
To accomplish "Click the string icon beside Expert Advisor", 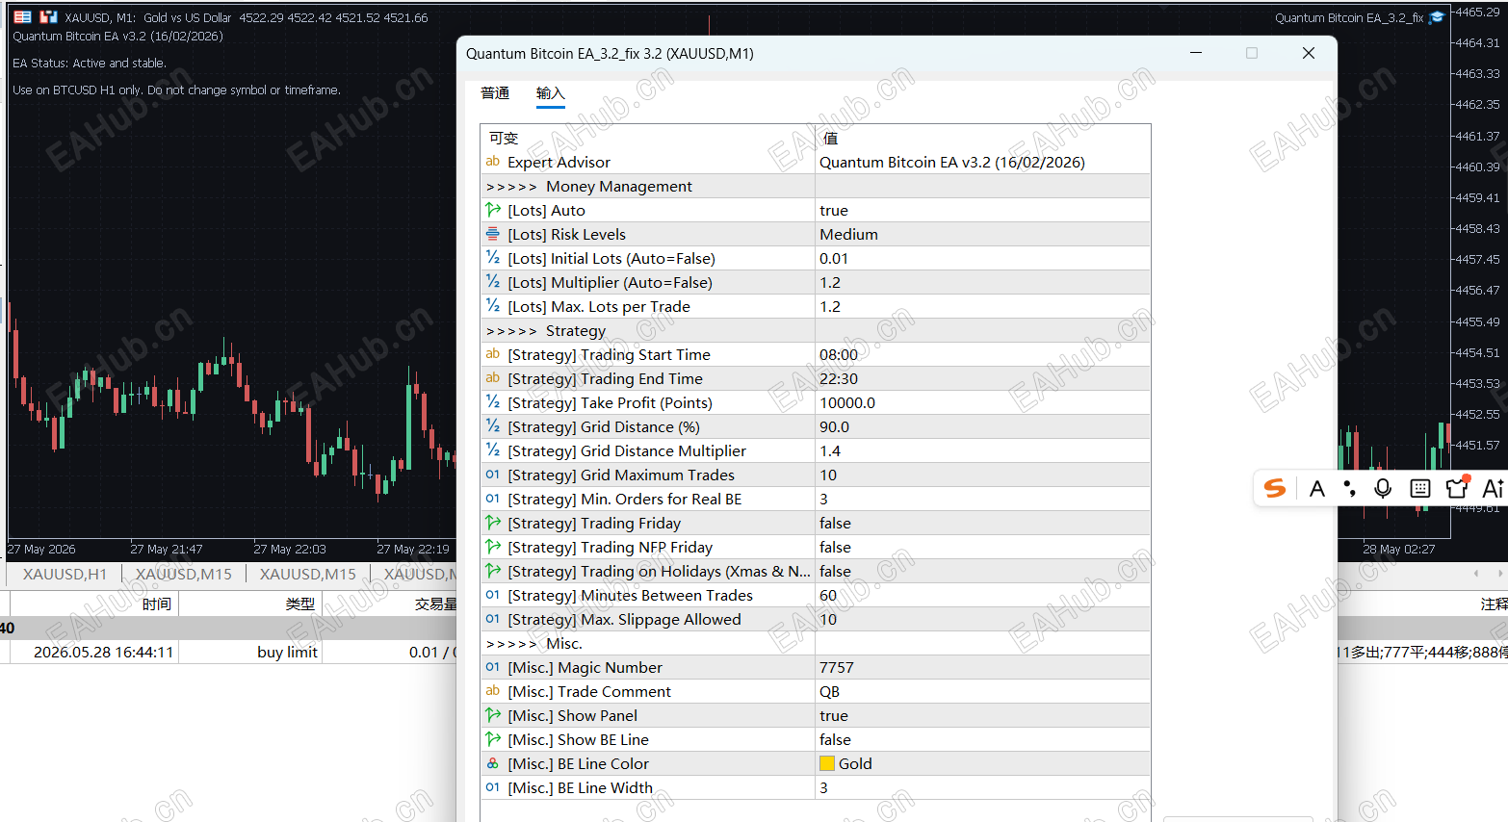I will (x=493, y=162).
